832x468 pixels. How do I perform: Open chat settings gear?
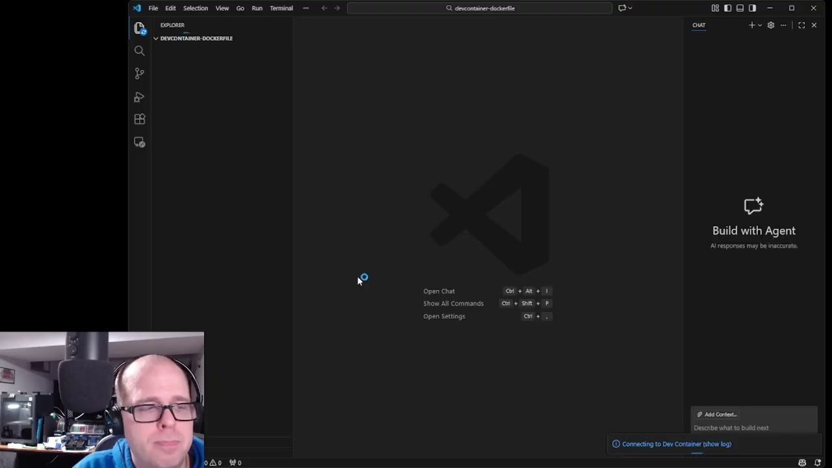pos(771,25)
